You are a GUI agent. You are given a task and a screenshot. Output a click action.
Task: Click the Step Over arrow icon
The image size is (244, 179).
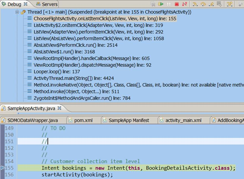point(203,4)
